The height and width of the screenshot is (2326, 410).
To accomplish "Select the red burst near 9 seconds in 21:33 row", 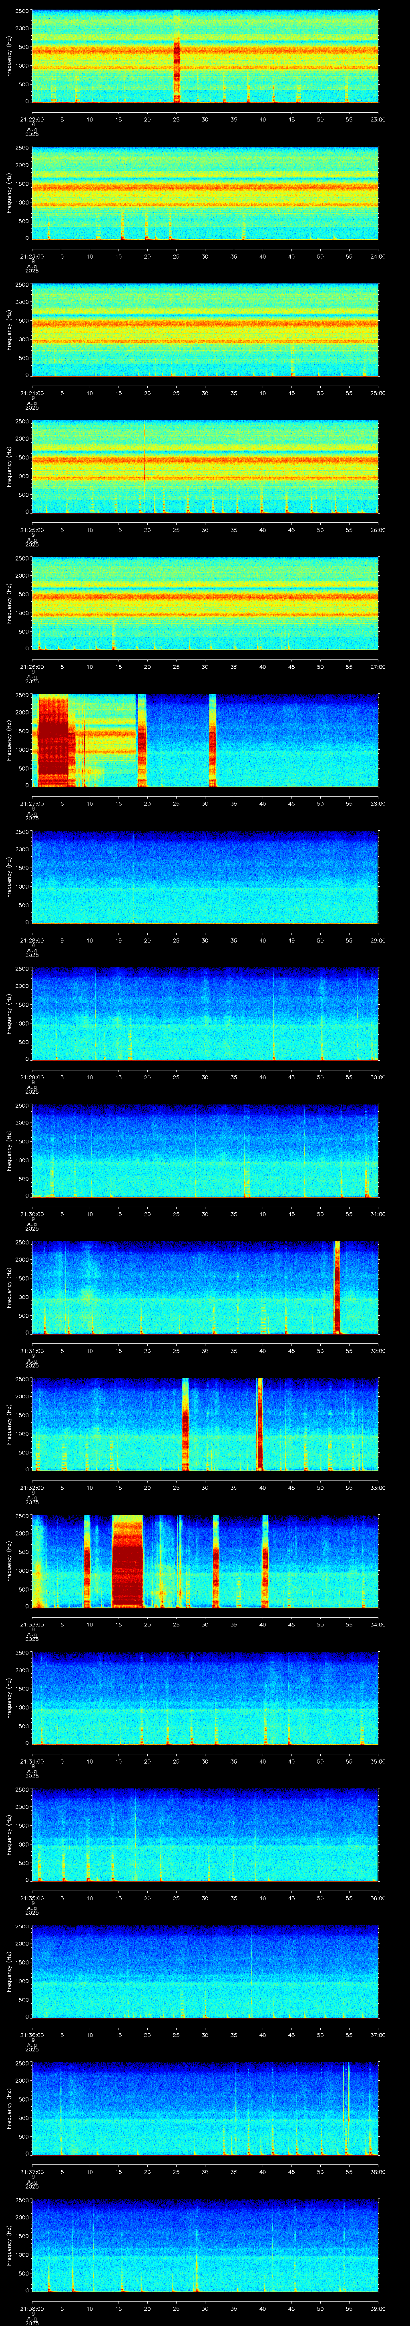I will point(87,1560).
